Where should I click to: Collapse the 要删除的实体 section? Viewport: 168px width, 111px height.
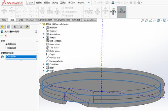pos(37,53)
